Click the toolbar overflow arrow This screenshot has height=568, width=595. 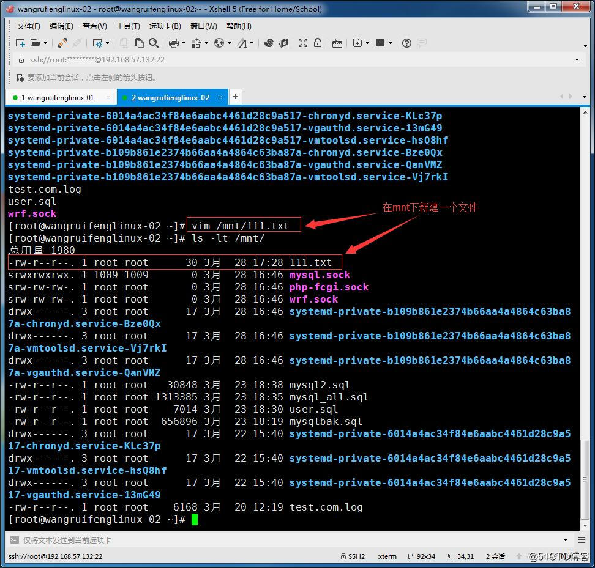click(585, 46)
